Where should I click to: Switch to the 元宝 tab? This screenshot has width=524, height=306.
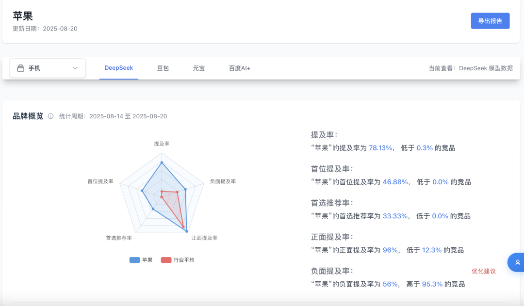[x=198, y=68]
